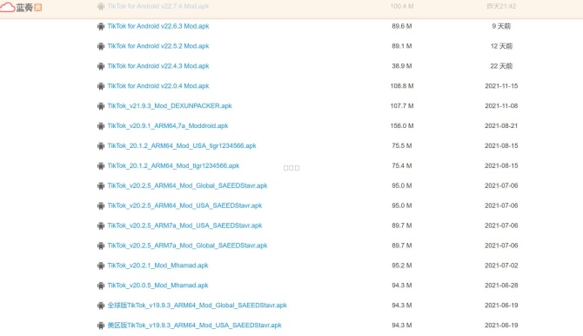Open TikTok_v20.2.1_Mod_Mhamad.apk link
This screenshot has height=336, width=583.
[x=157, y=265]
